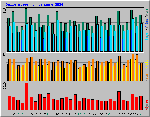Select the cyan Pages bar for day 20
The image size is (150, 117).
point(93,42)
